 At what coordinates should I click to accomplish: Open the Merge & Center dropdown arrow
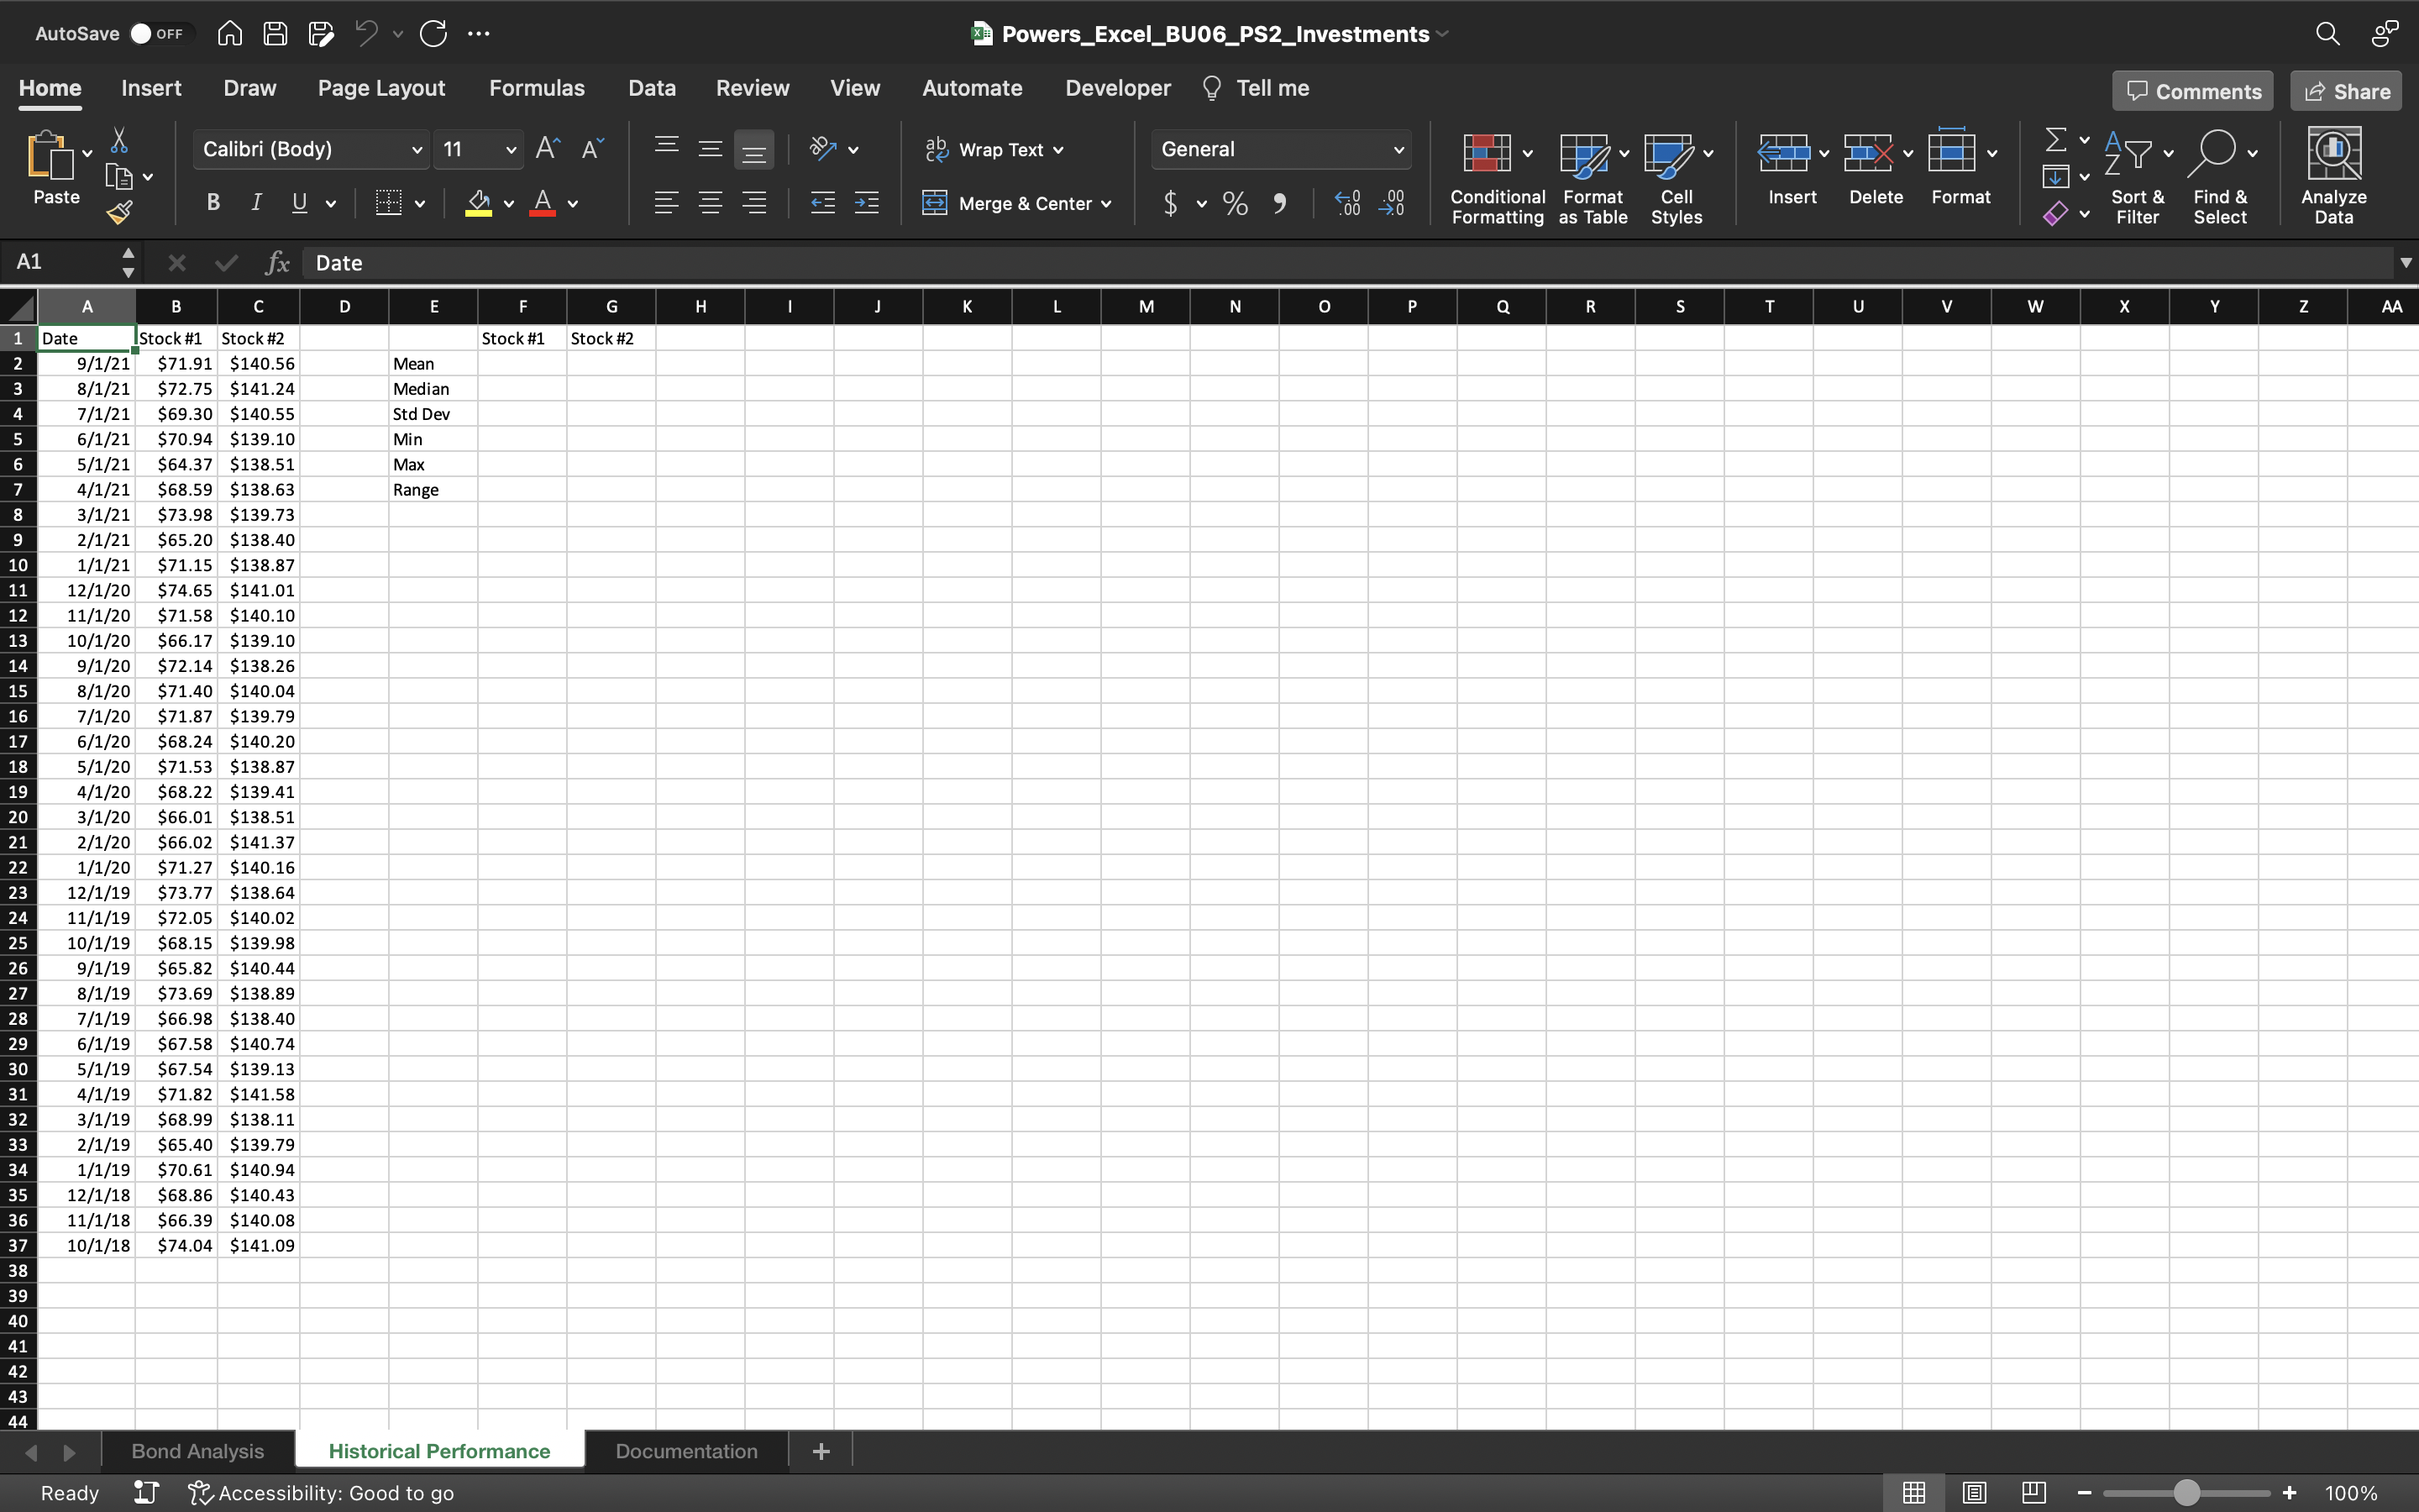pyautogui.click(x=1106, y=204)
